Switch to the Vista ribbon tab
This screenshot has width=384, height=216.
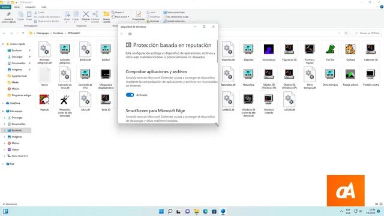tap(44, 7)
